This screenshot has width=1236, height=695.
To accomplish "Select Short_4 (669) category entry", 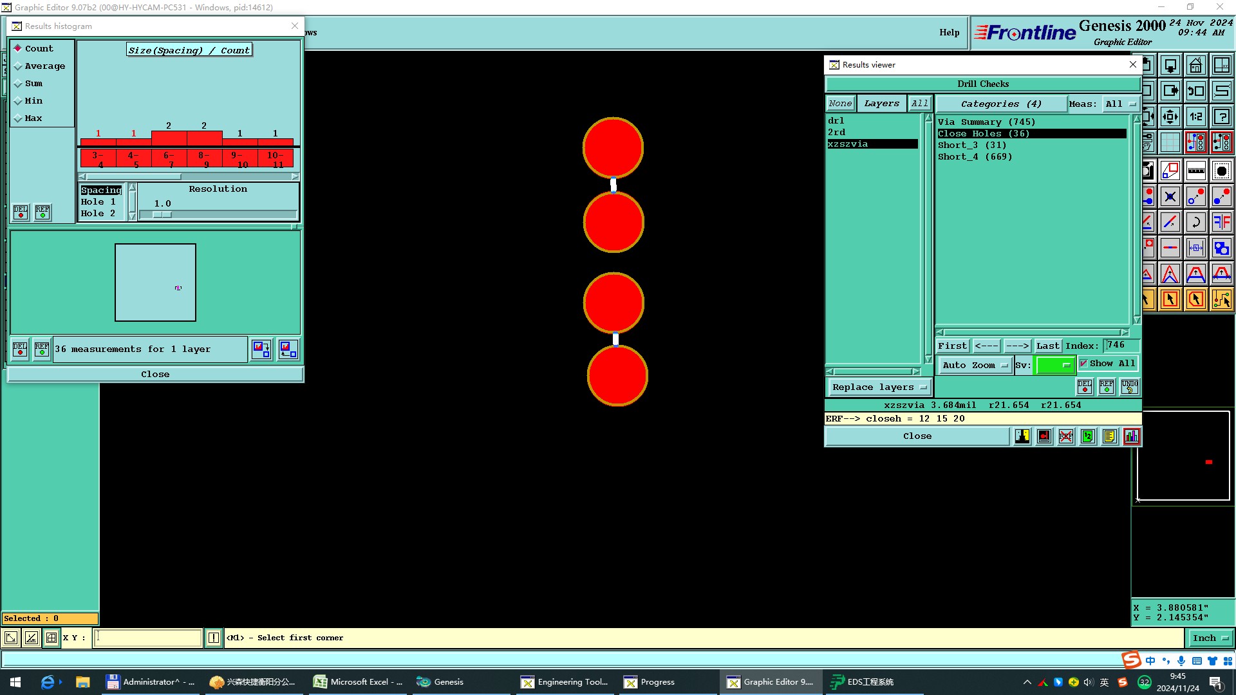I will click(975, 157).
